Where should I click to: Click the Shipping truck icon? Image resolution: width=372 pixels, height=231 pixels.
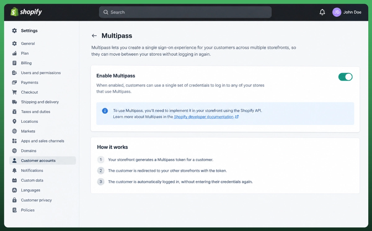click(x=14, y=102)
